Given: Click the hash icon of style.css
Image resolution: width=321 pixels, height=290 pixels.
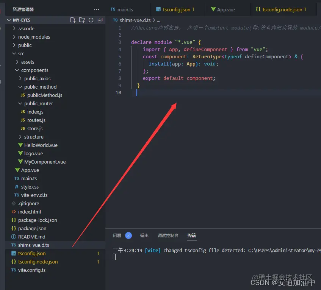Looking at the screenshot, I should click(x=17, y=187).
